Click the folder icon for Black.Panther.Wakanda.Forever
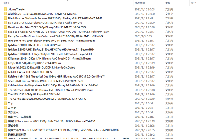The image size is (198, 139). click(x=6, y=18)
